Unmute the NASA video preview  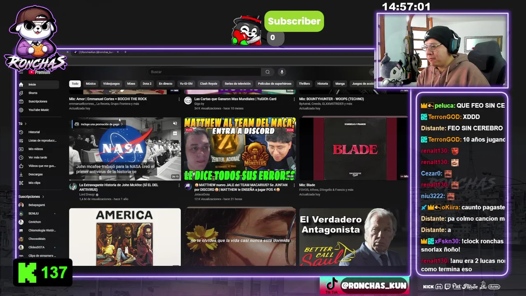point(175,123)
